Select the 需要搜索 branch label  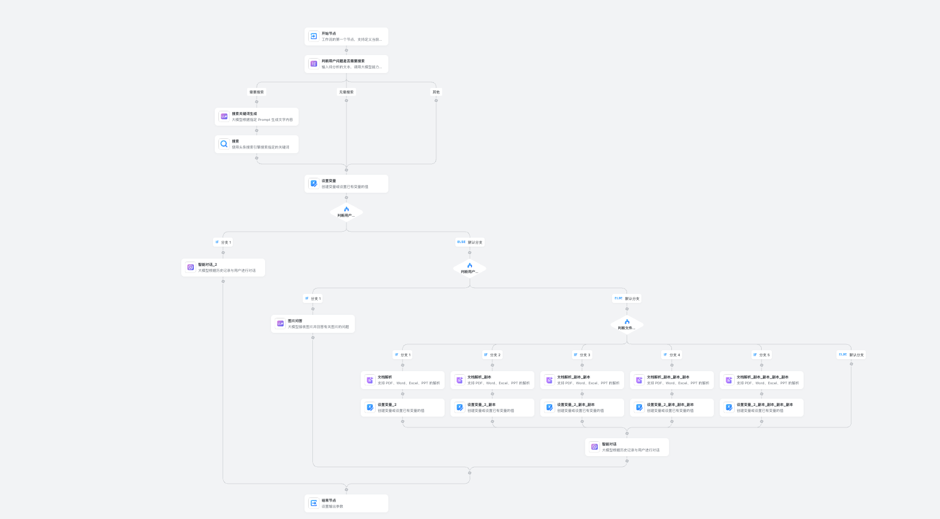[257, 92]
